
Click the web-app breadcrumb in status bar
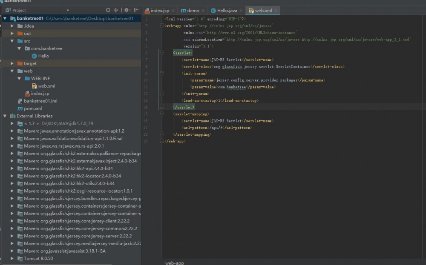pos(174,262)
